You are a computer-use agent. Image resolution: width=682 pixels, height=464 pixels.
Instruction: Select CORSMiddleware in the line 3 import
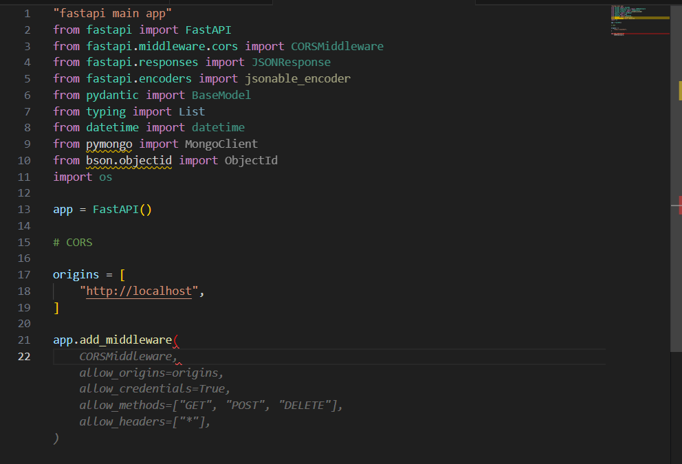[337, 46]
